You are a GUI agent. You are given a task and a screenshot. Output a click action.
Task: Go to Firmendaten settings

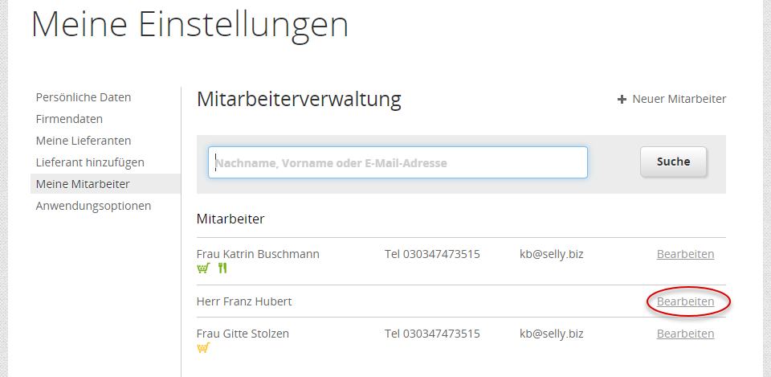click(69, 119)
